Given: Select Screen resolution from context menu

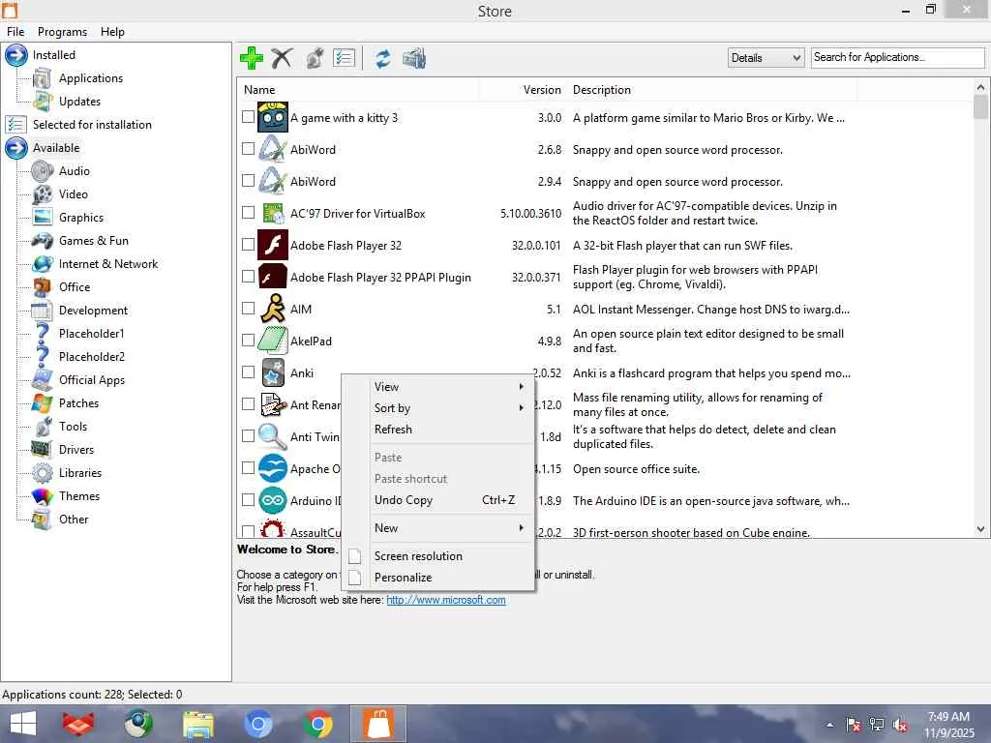Looking at the screenshot, I should pos(439,556).
